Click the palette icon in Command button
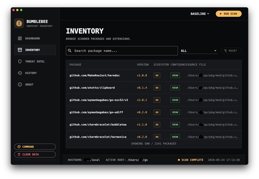This screenshot has height=179, width=259. tap(19, 147)
